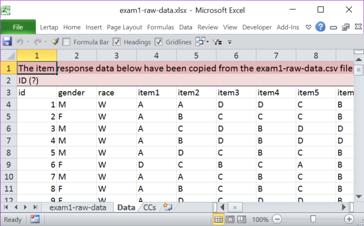Enable the Formula Bar checkbox
364x226 pixels.
67,42
